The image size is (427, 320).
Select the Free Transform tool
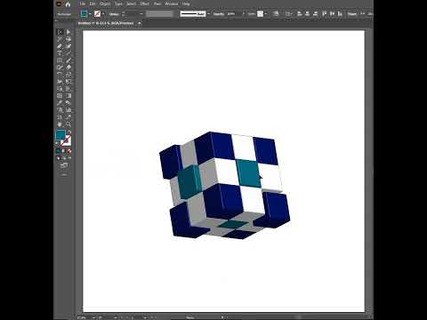68,82
